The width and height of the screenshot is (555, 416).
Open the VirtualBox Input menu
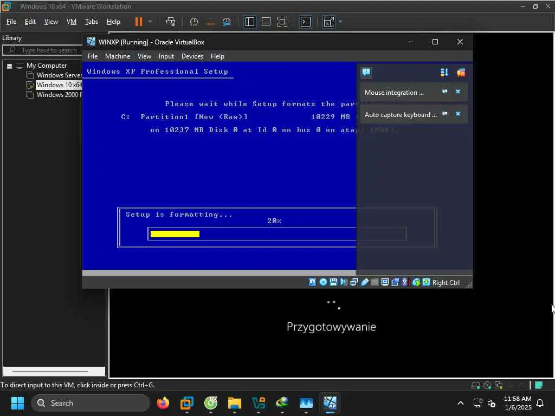click(x=166, y=56)
